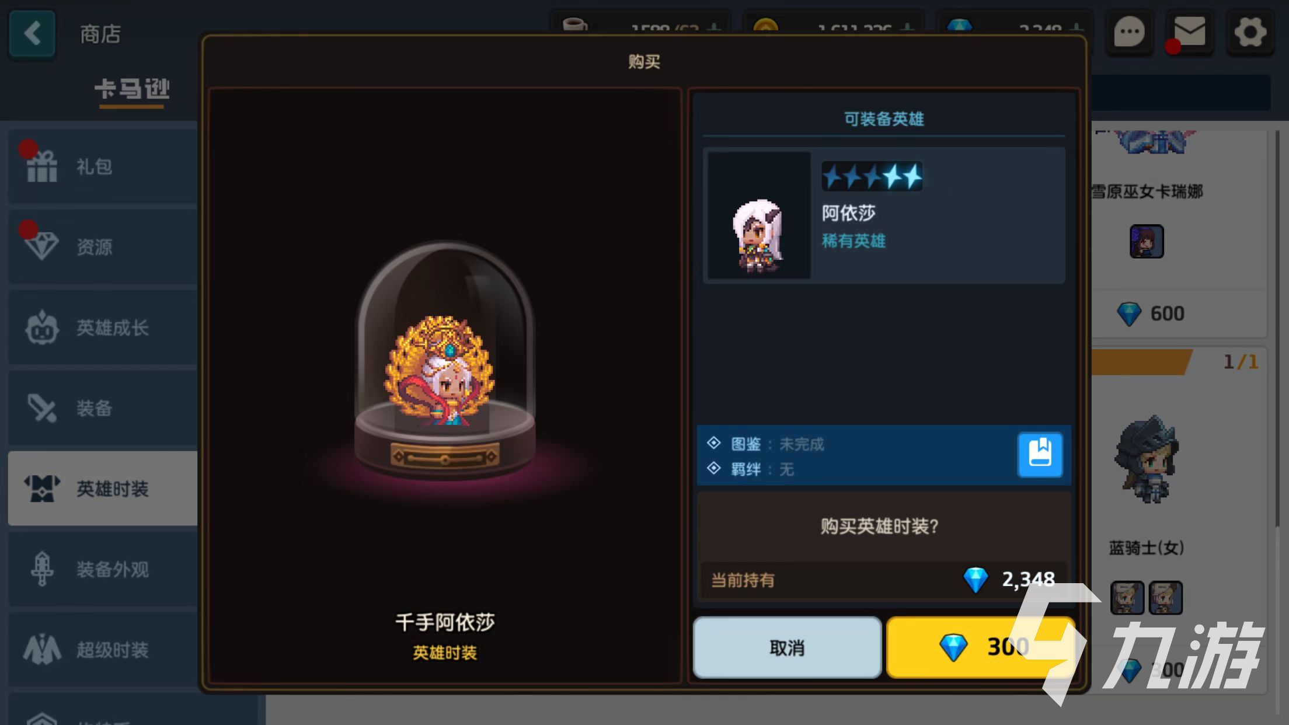Open the 英雄成长 hero growth category

tap(103, 327)
